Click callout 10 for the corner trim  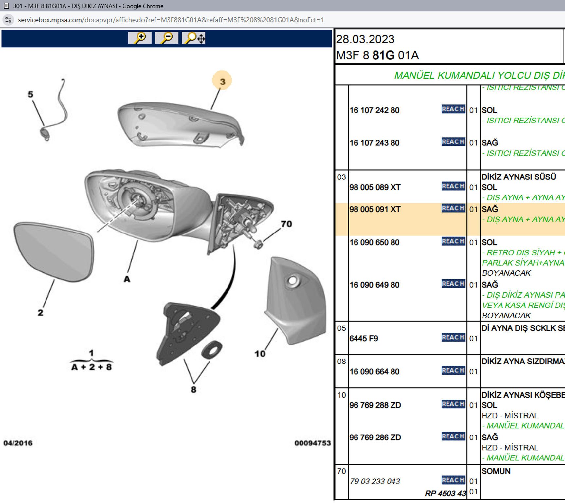pyautogui.click(x=260, y=354)
